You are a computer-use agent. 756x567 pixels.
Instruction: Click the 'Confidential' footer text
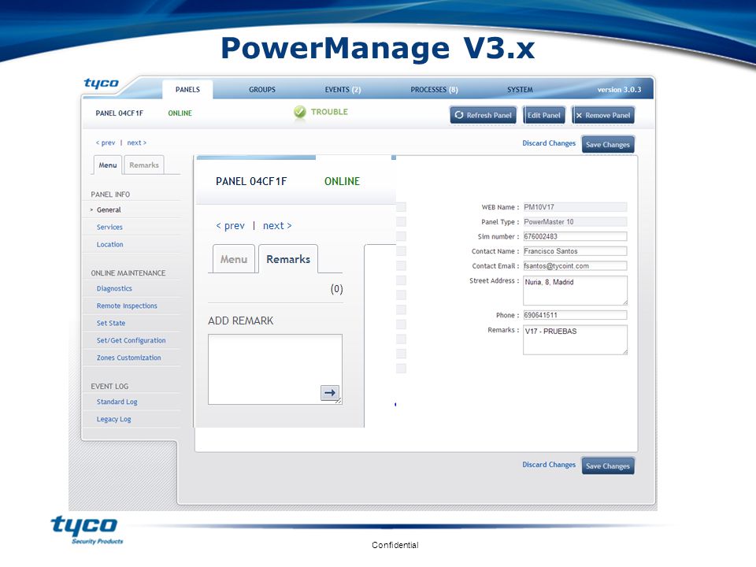tap(395, 545)
